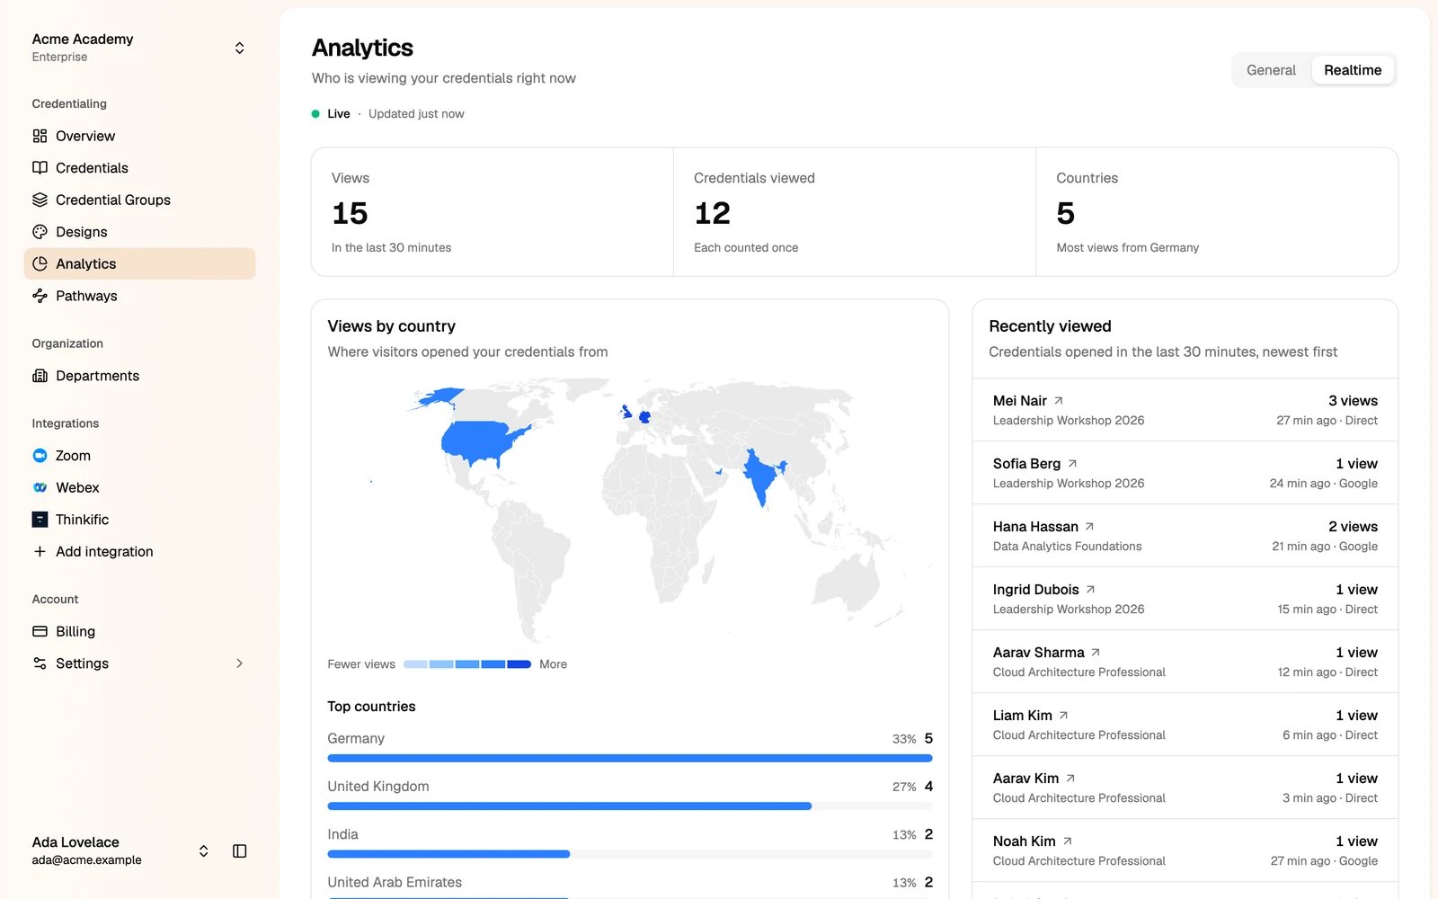
Task: Open the Aarav Kim credential link
Action: click(1034, 779)
